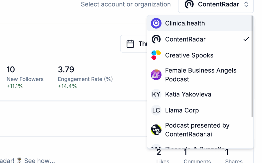Select Clinica.health from the account list
This screenshot has width=262, height=163.
(x=185, y=23)
